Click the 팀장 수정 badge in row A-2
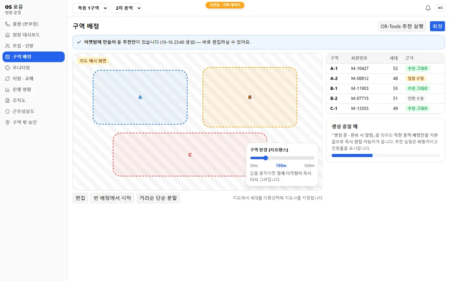450x281 pixels. click(416, 79)
